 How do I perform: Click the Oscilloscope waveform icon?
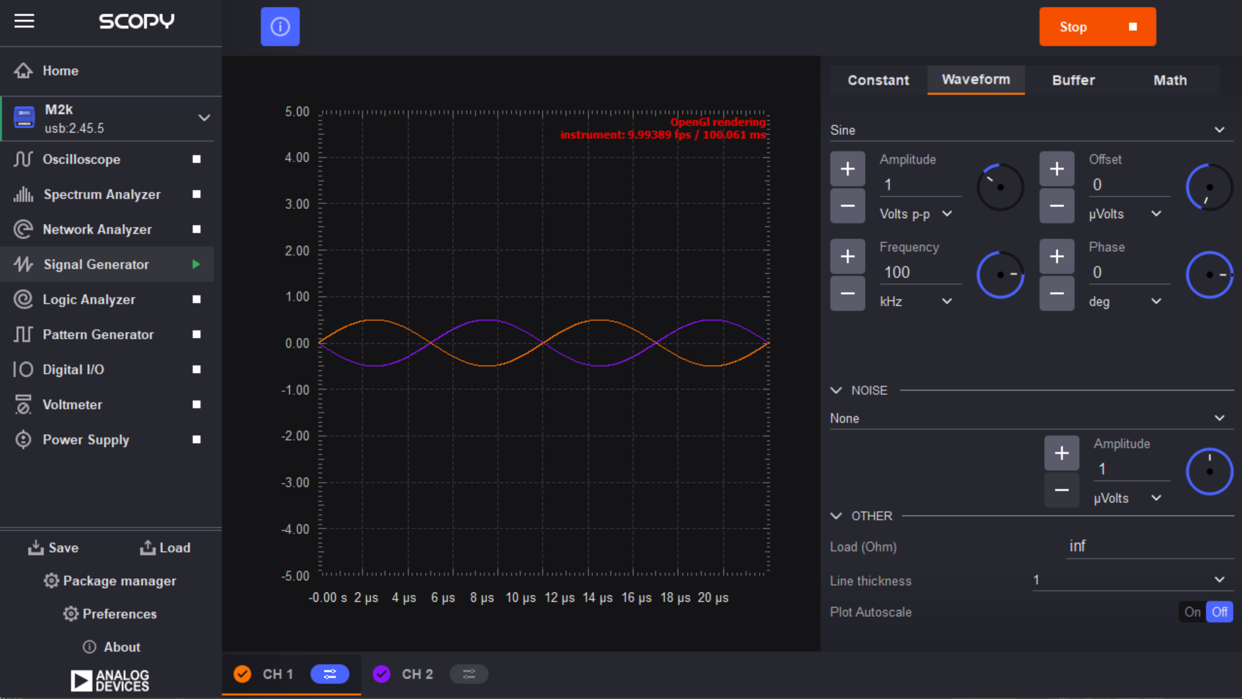23,159
